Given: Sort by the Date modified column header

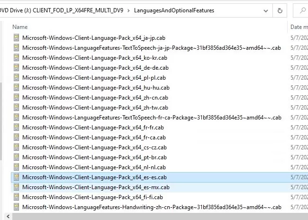Looking at the screenshot, I should [x=299, y=27].
